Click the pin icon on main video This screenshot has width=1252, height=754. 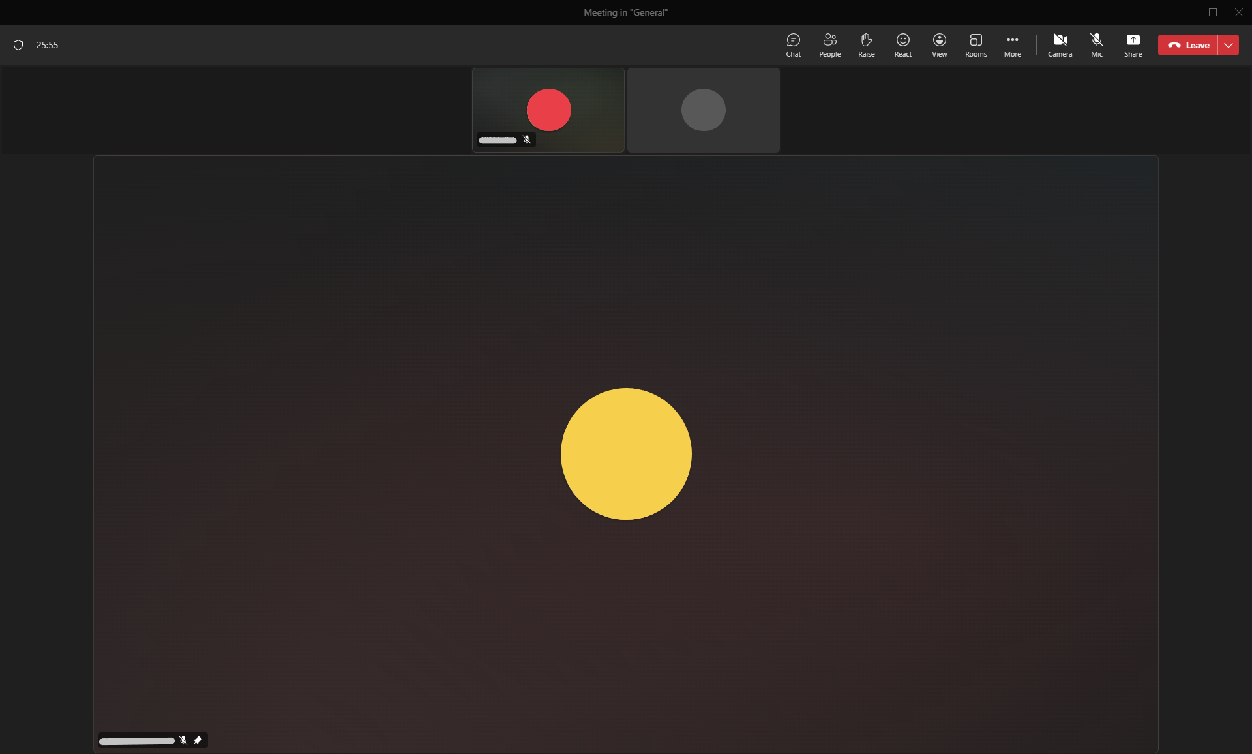pos(198,740)
